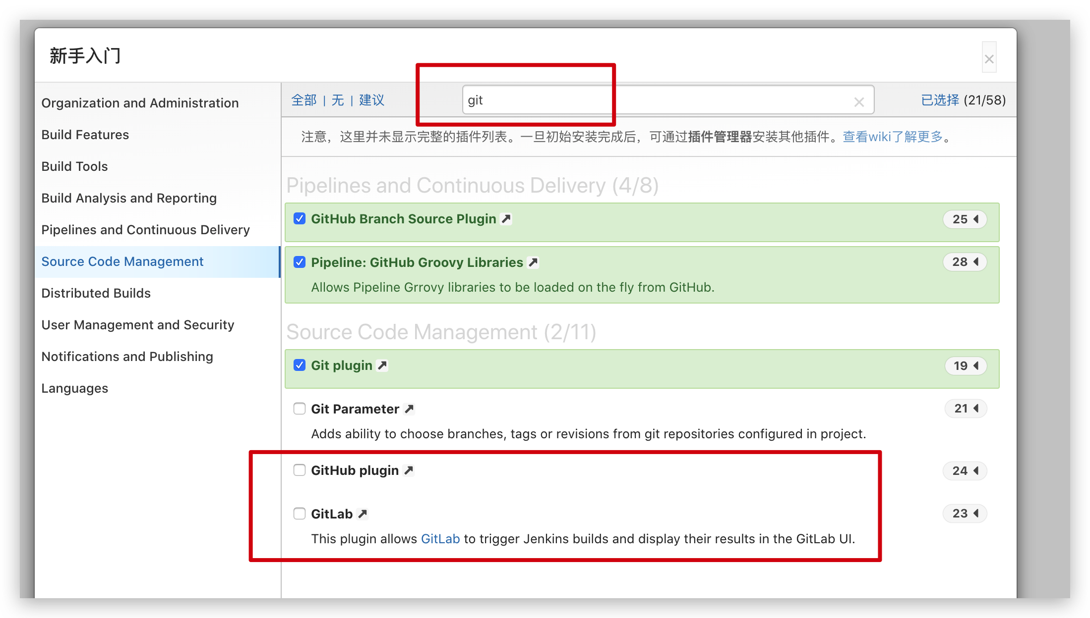Open GitLab external link icon
Viewport: 1090px width, 618px height.
(x=363, y=514)
